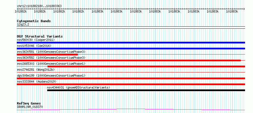Click the right arrowhead of the ruler
The height and width of the screenshot is (113, 253).
(244, 9)
